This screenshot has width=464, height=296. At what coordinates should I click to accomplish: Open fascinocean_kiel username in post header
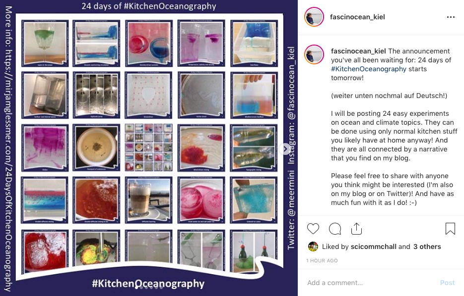[x=357, y=17]
